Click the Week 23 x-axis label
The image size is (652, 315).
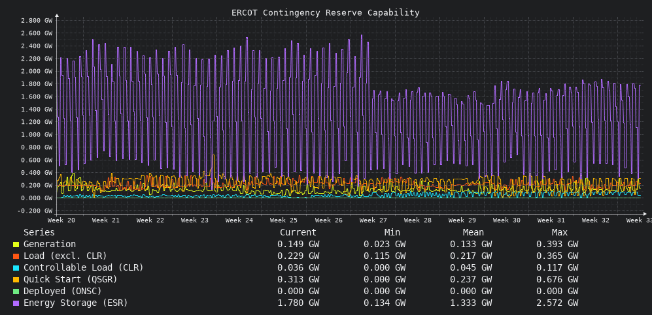(x=195, y=220)
